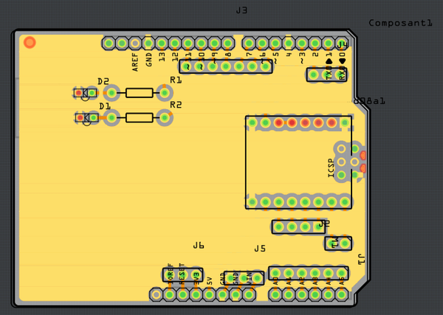Screen dimensions: 443x315
Task: Click the TX pin 1 pad
Action: (329, 44)
